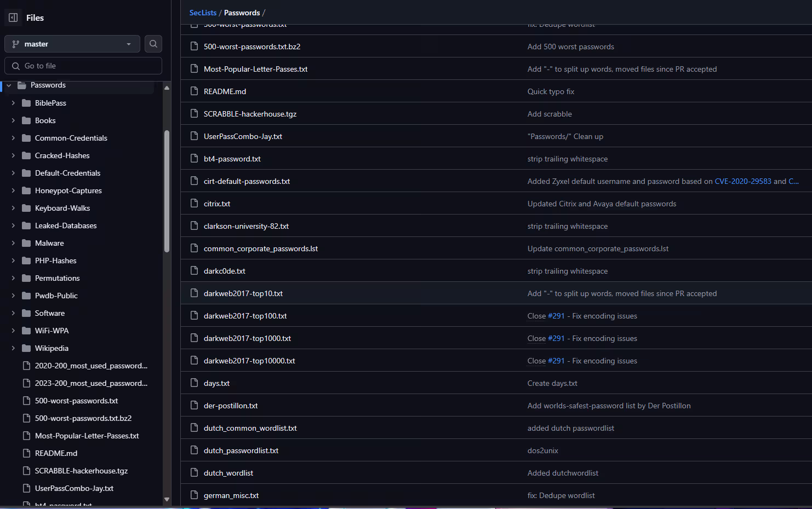The width and height of the screenshot is (812, 509).
Task: Click the file icon beside citrix.txt
Action: (194, 204)
